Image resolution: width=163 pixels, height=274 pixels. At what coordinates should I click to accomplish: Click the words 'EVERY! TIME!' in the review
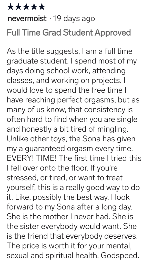pos(32,158)
